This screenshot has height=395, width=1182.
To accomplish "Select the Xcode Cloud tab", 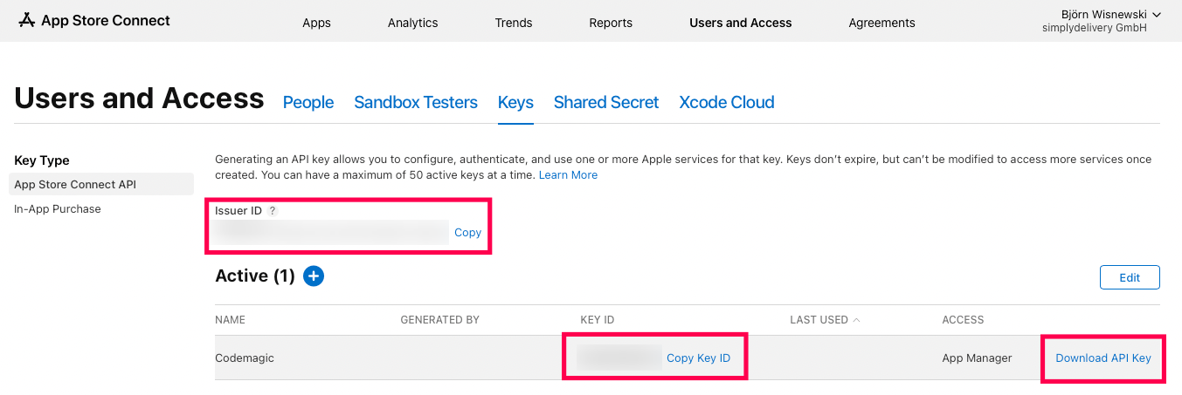I will [726, 103].
